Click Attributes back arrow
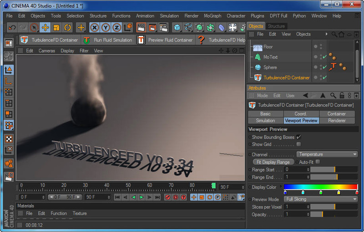The height and width of the screenshot is (232, 364). point(305,96)
